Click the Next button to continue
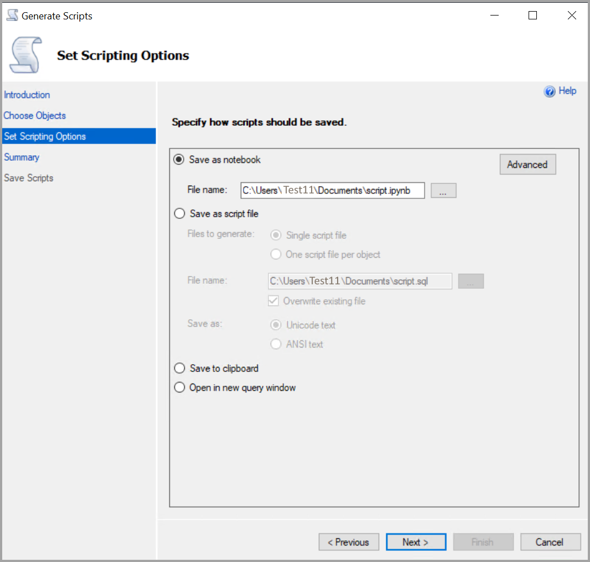The width and height of the screenshot is (590, 562). [x=416, y=541]
